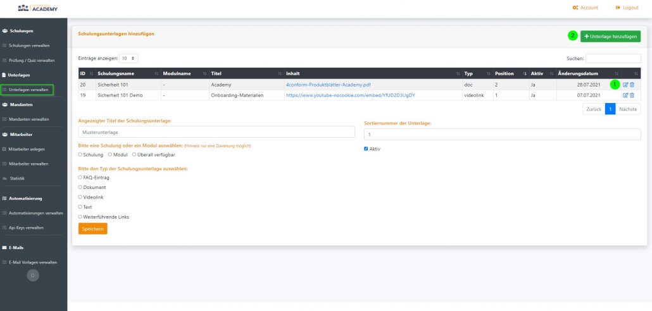The width and height of the screenshot is (652, 311).
Task: Delete the Onboarding-Materialien entry via trash icon
Action: tap(632, 95)
